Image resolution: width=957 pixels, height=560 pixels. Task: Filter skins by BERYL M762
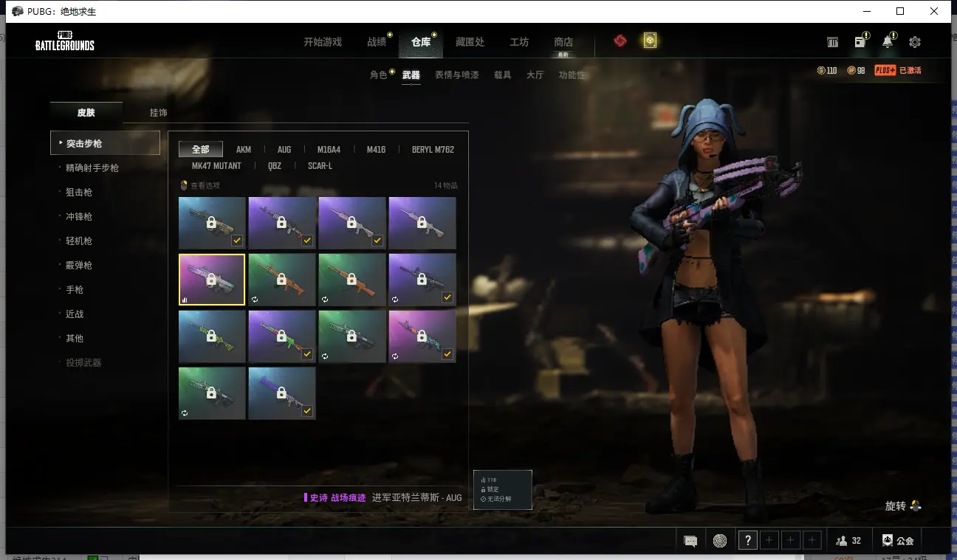[x=433, y=150]
